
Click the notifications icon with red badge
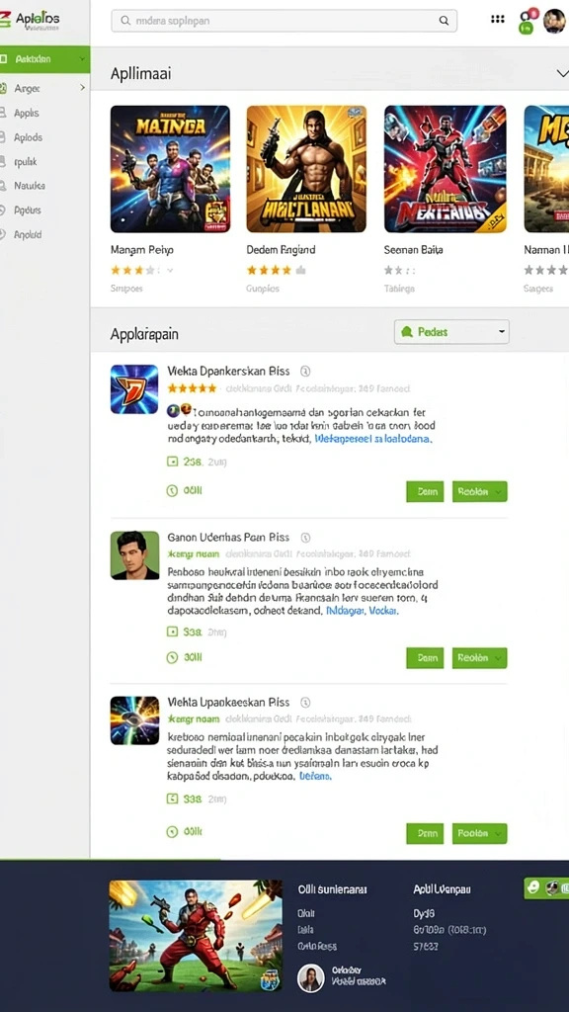click(x=530, y=15)
